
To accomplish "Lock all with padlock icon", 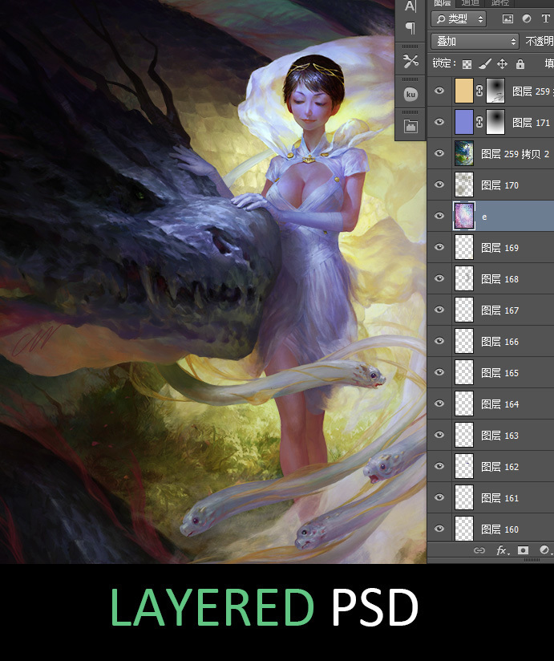I will [520, 64].
